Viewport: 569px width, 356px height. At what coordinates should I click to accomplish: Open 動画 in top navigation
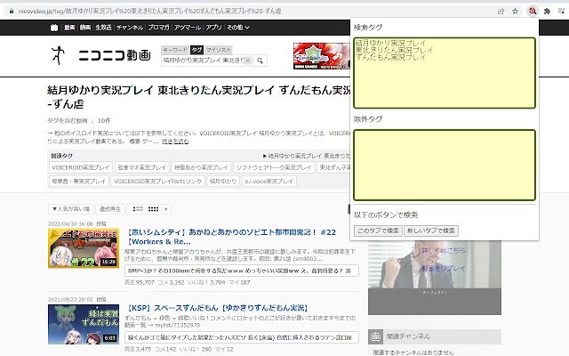[69, 28]
